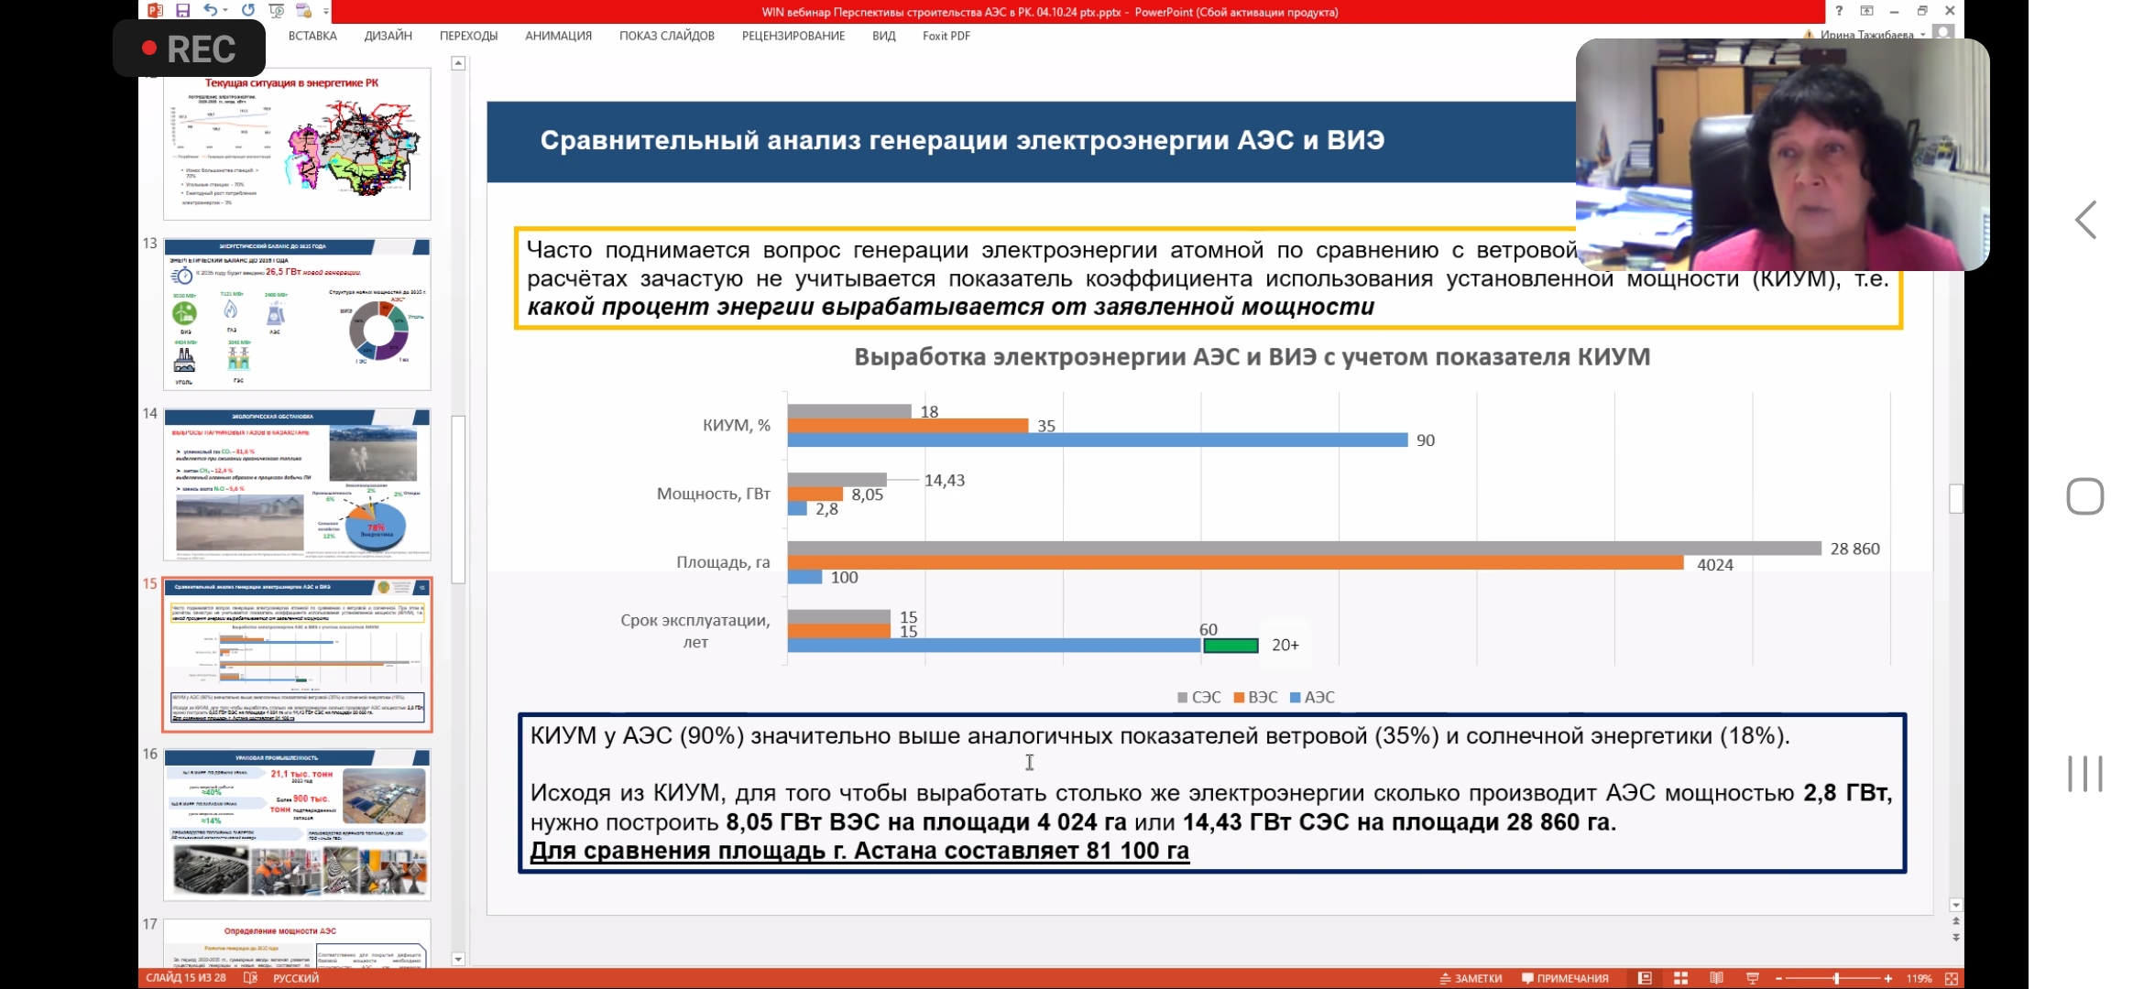Click the Undo arrow icon
This screenshot has width=2144, height=989.
(211, 10)
